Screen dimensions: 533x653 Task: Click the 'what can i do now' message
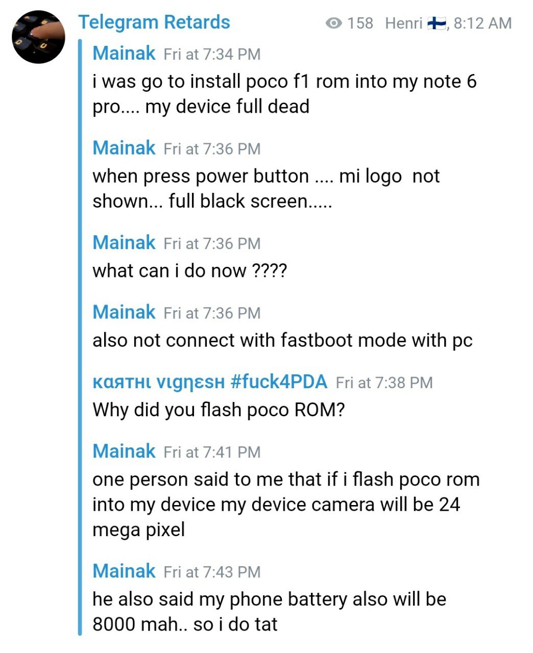tap(190, 270)
